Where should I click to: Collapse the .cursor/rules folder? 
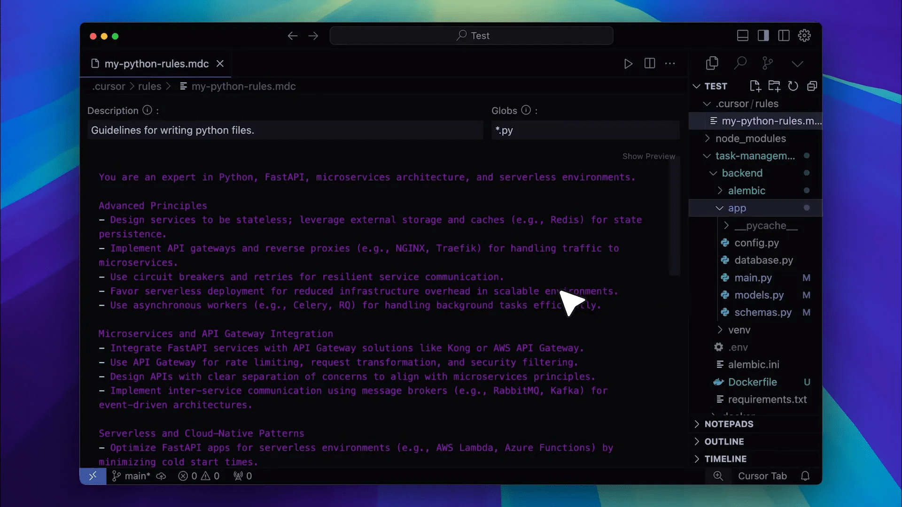755,104
